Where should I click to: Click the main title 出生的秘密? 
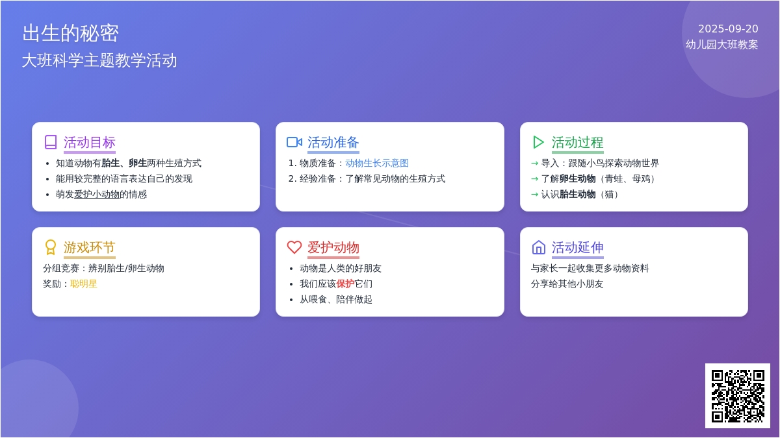pyautogui.click(x=70, y=33)
